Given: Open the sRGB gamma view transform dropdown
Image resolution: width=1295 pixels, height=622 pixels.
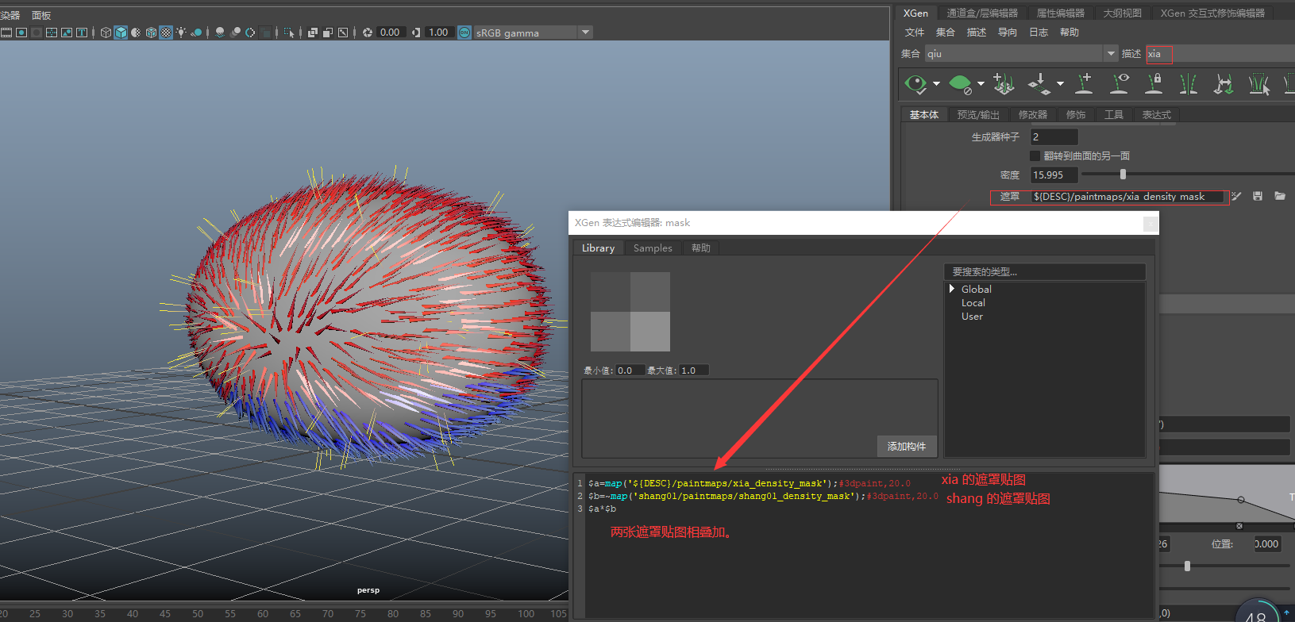Looking at the screenshot, I should 585,33.
